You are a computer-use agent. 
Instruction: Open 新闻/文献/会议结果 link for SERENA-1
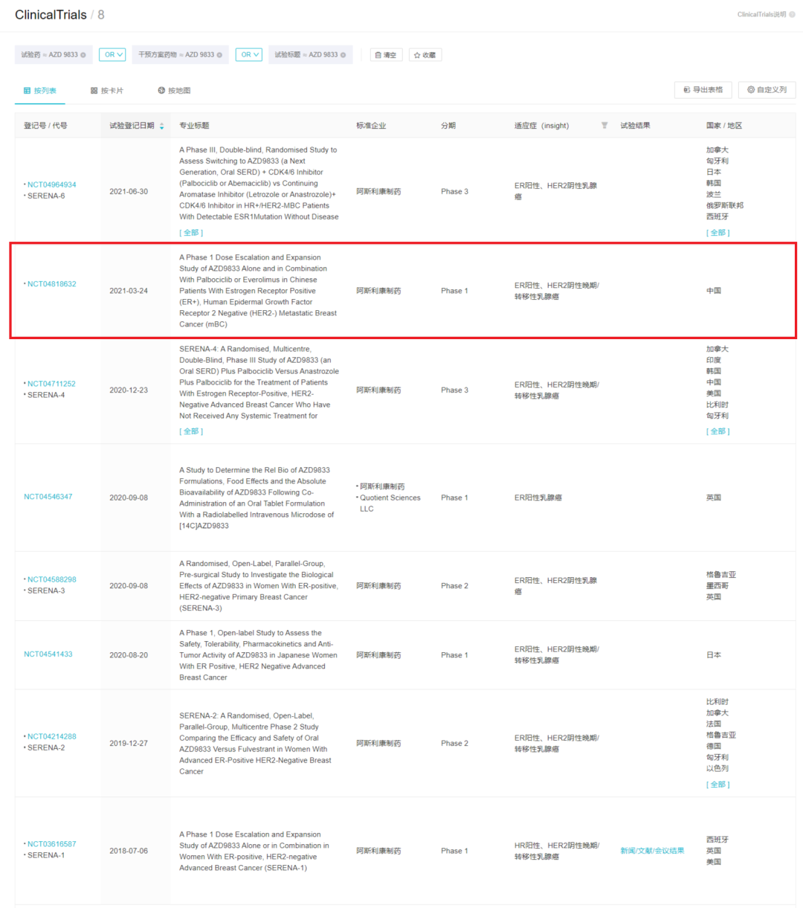tap(652, 851)
